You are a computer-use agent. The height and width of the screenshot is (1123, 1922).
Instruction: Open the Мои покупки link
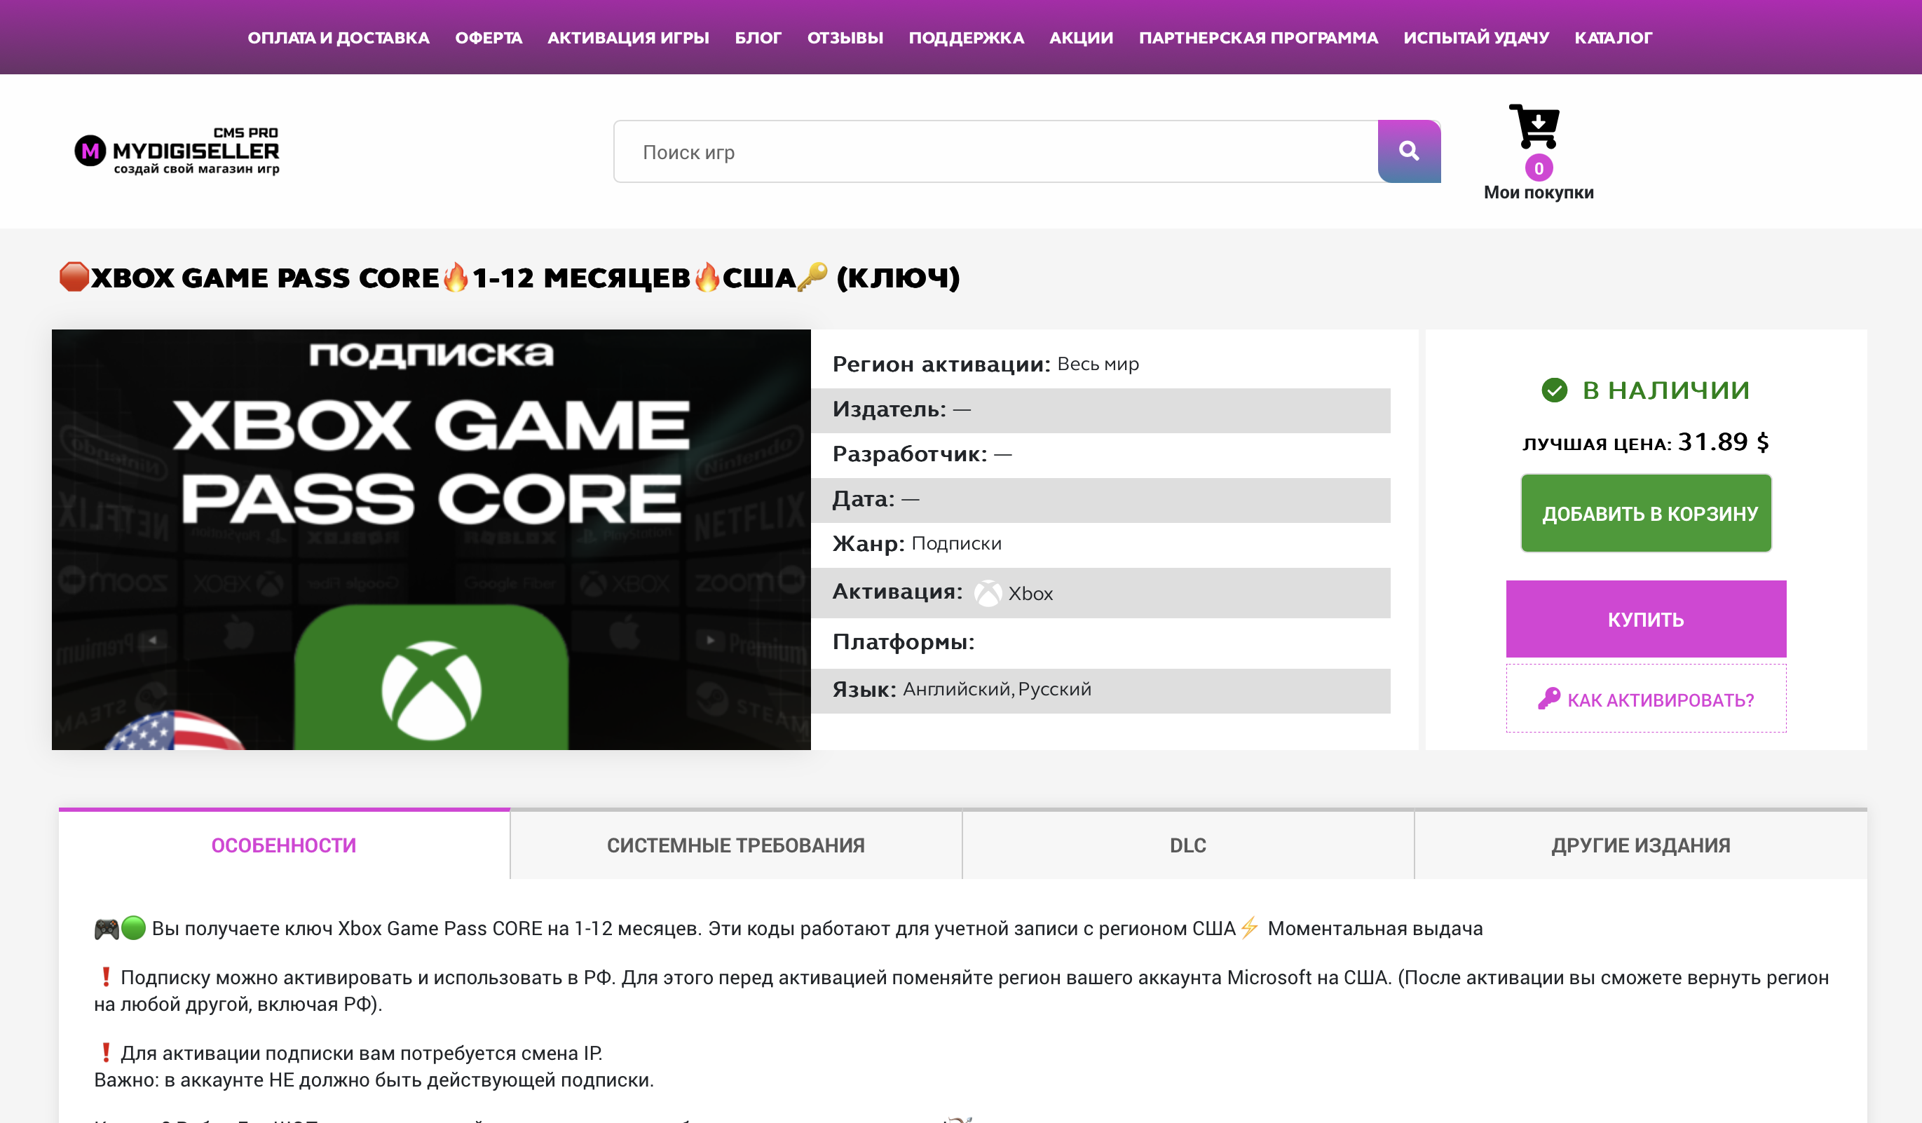pyautogui.click(x=1539, y=192)
